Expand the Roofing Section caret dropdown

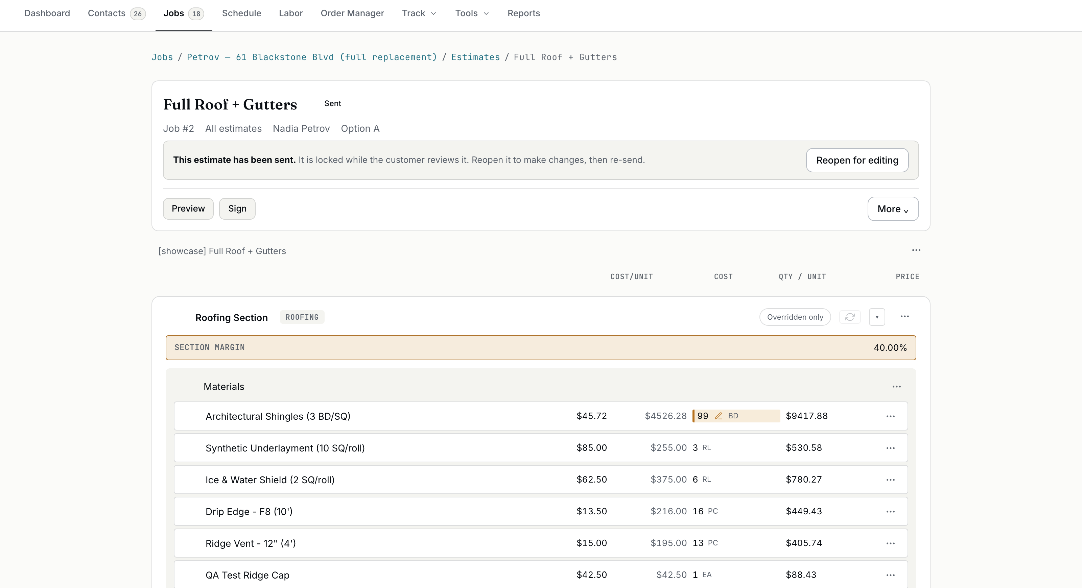coord(877,317)
